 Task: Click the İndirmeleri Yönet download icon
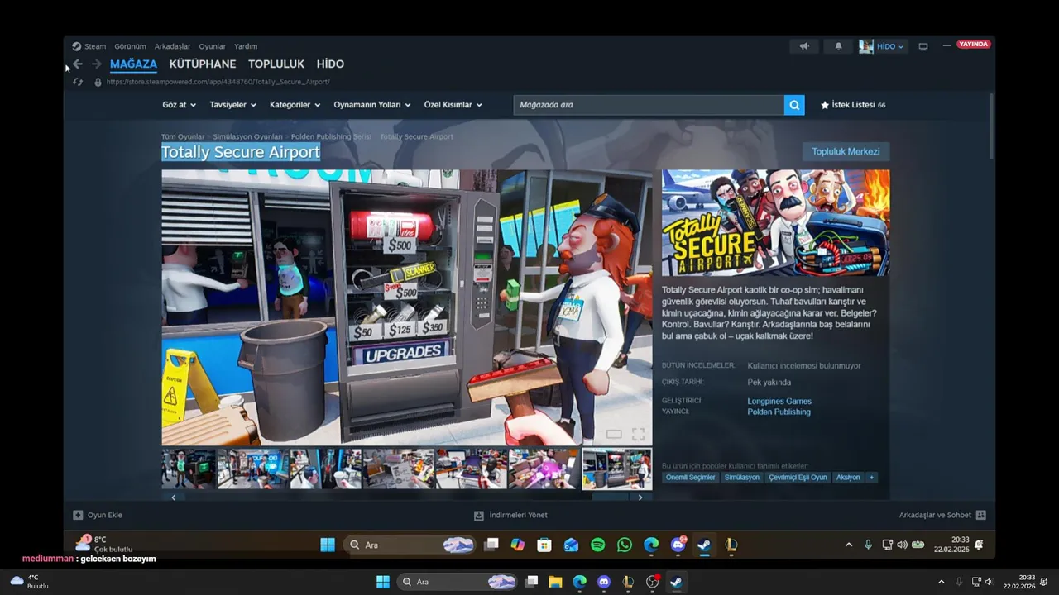478,515
